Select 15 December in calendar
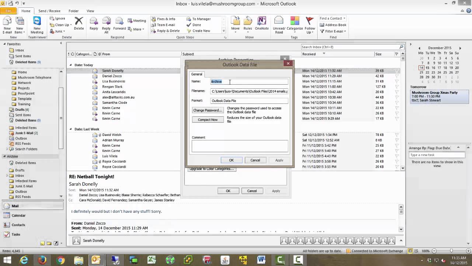This screenshot has width=472, height=266. 427,68
